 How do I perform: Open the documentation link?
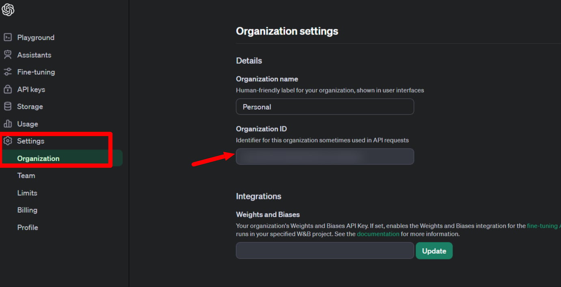378,234
